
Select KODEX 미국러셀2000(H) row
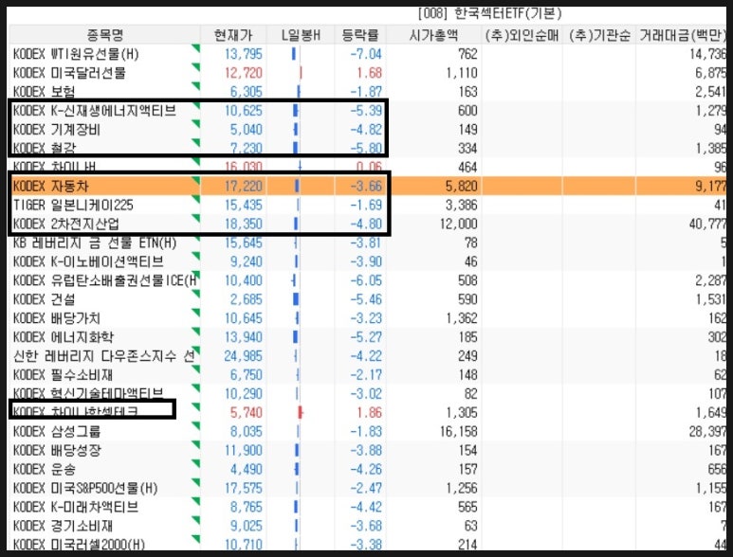367,544
